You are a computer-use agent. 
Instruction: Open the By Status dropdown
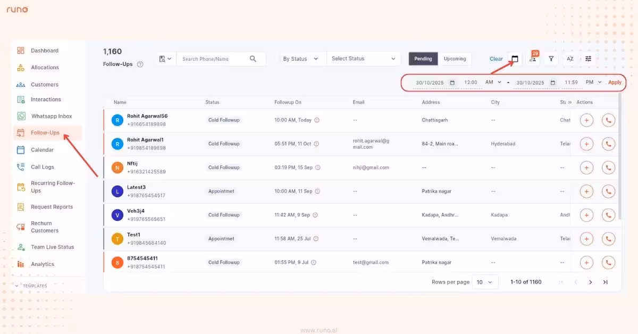click(301, 59)
